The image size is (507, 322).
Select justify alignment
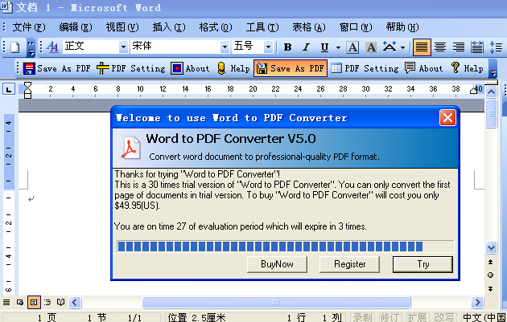click(x=422, y=47)
